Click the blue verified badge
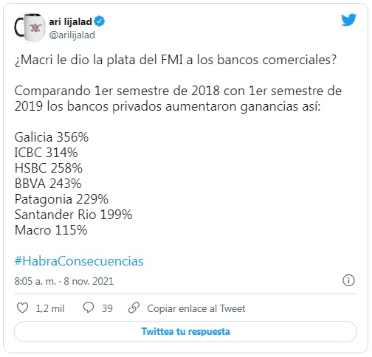Image resolution: width=372 pixels, height=357 pixels. (x=100, y=21)
